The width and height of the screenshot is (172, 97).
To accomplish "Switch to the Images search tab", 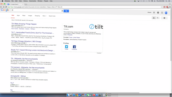I will (30, 16).
